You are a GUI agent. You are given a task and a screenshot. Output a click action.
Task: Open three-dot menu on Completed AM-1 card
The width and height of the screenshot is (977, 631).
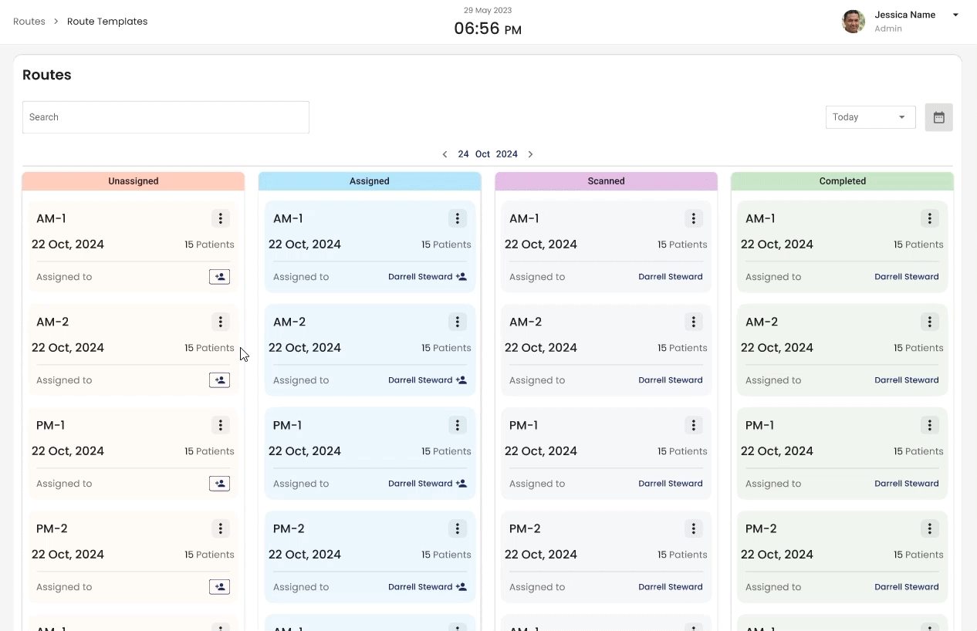(930, 218)
